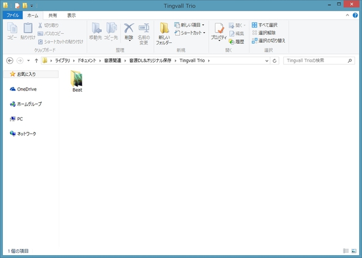Select PC in the navigation pane
Image resolution: width=362 pixels, height=258 pixels.
(19, 119)
